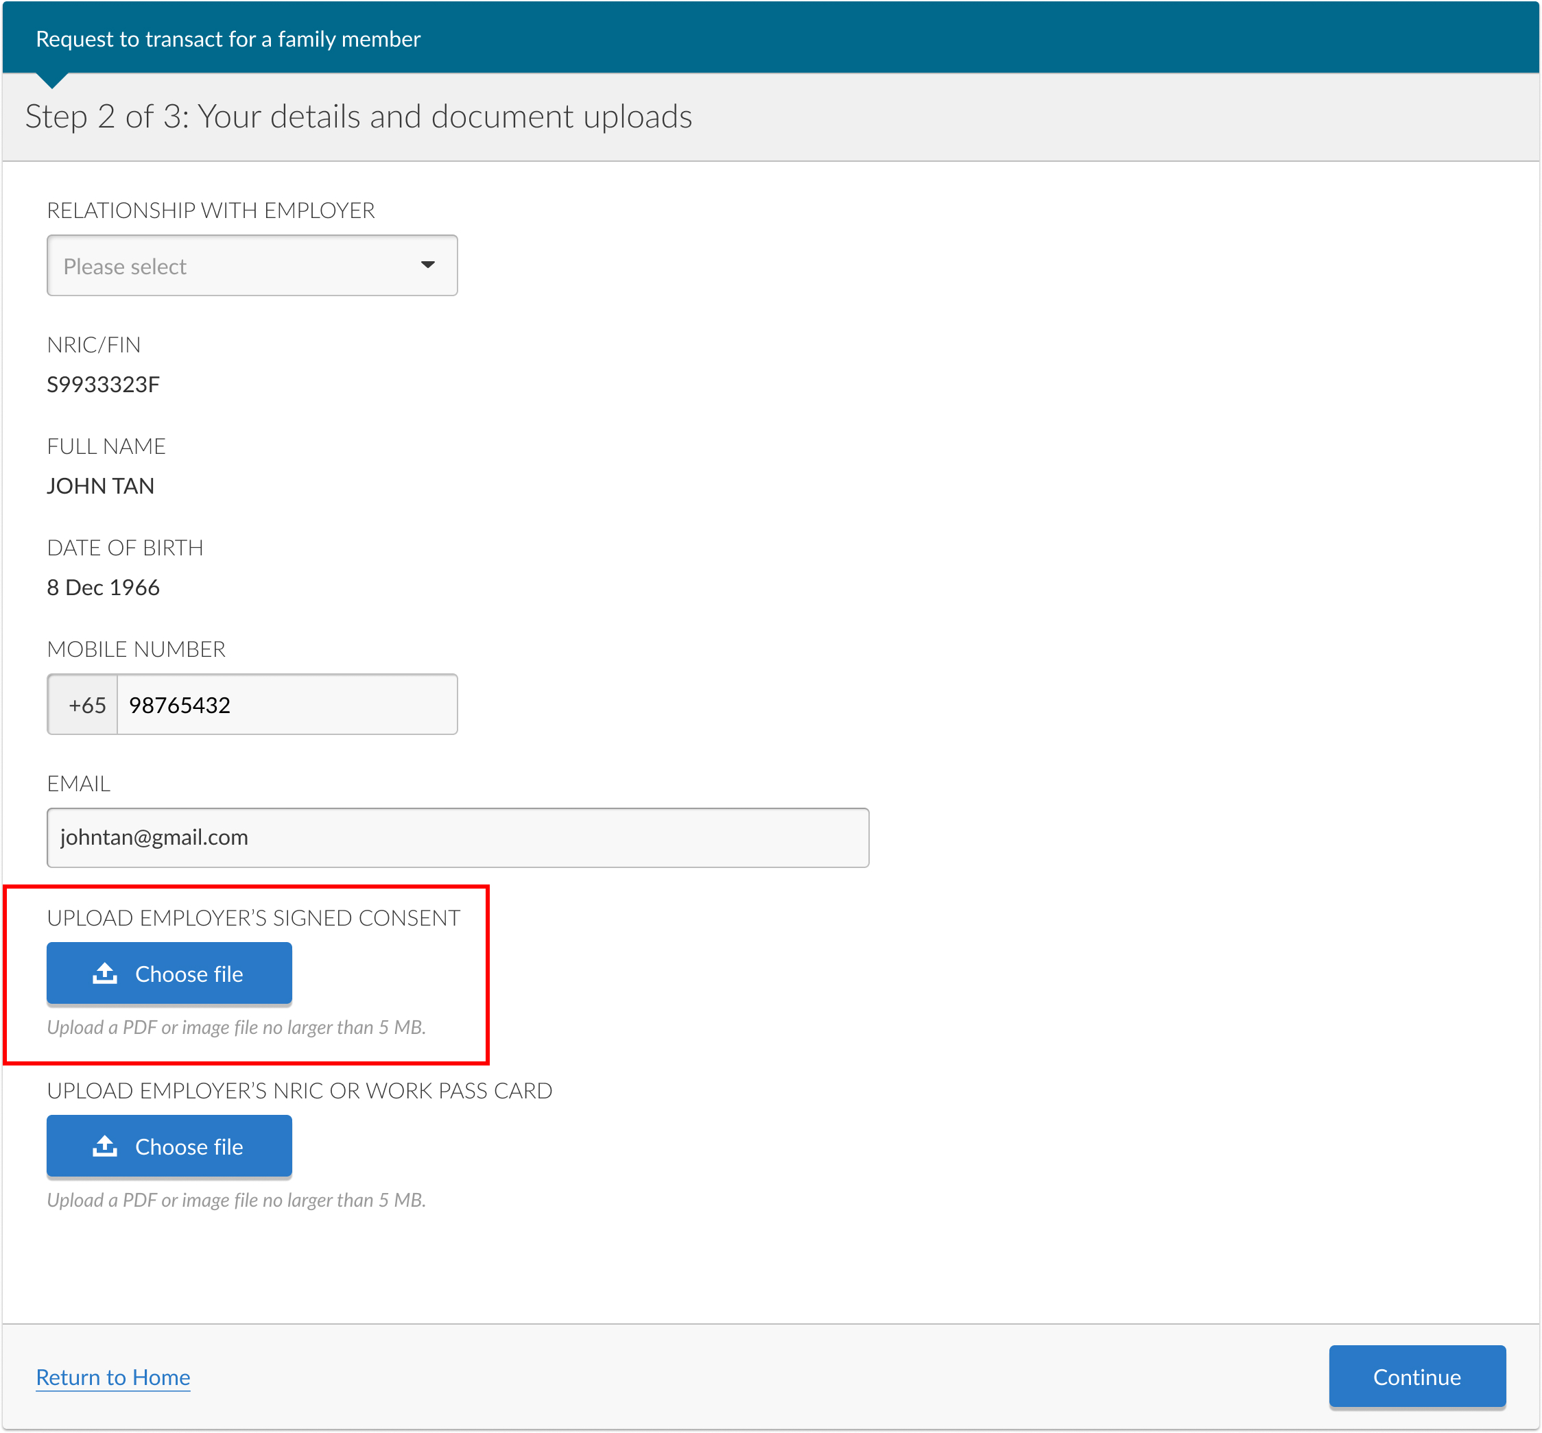Click file size hint under signed consent upload

click(237, 1028)
